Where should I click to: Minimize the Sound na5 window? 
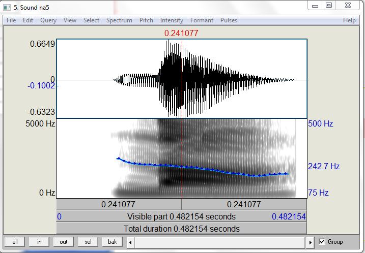point(315,6)
